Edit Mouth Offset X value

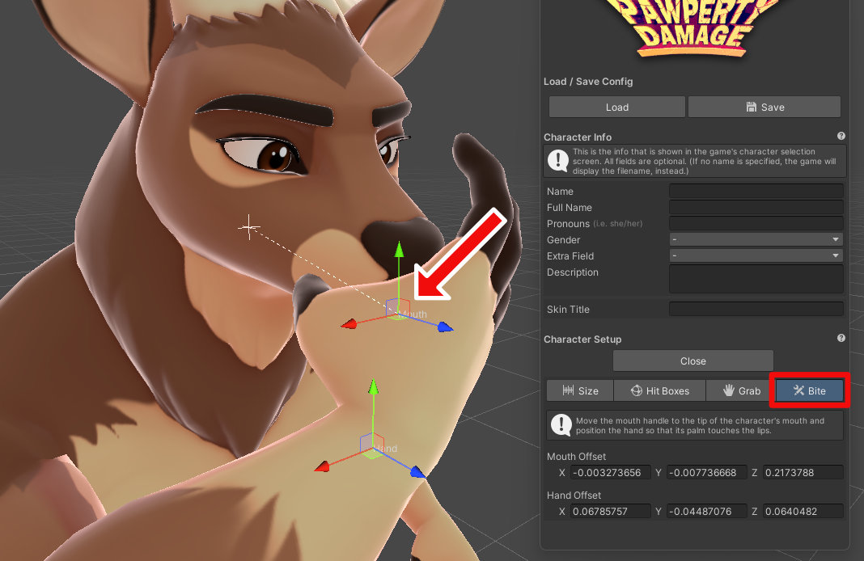pyautogui.click(x=610, y=472)
